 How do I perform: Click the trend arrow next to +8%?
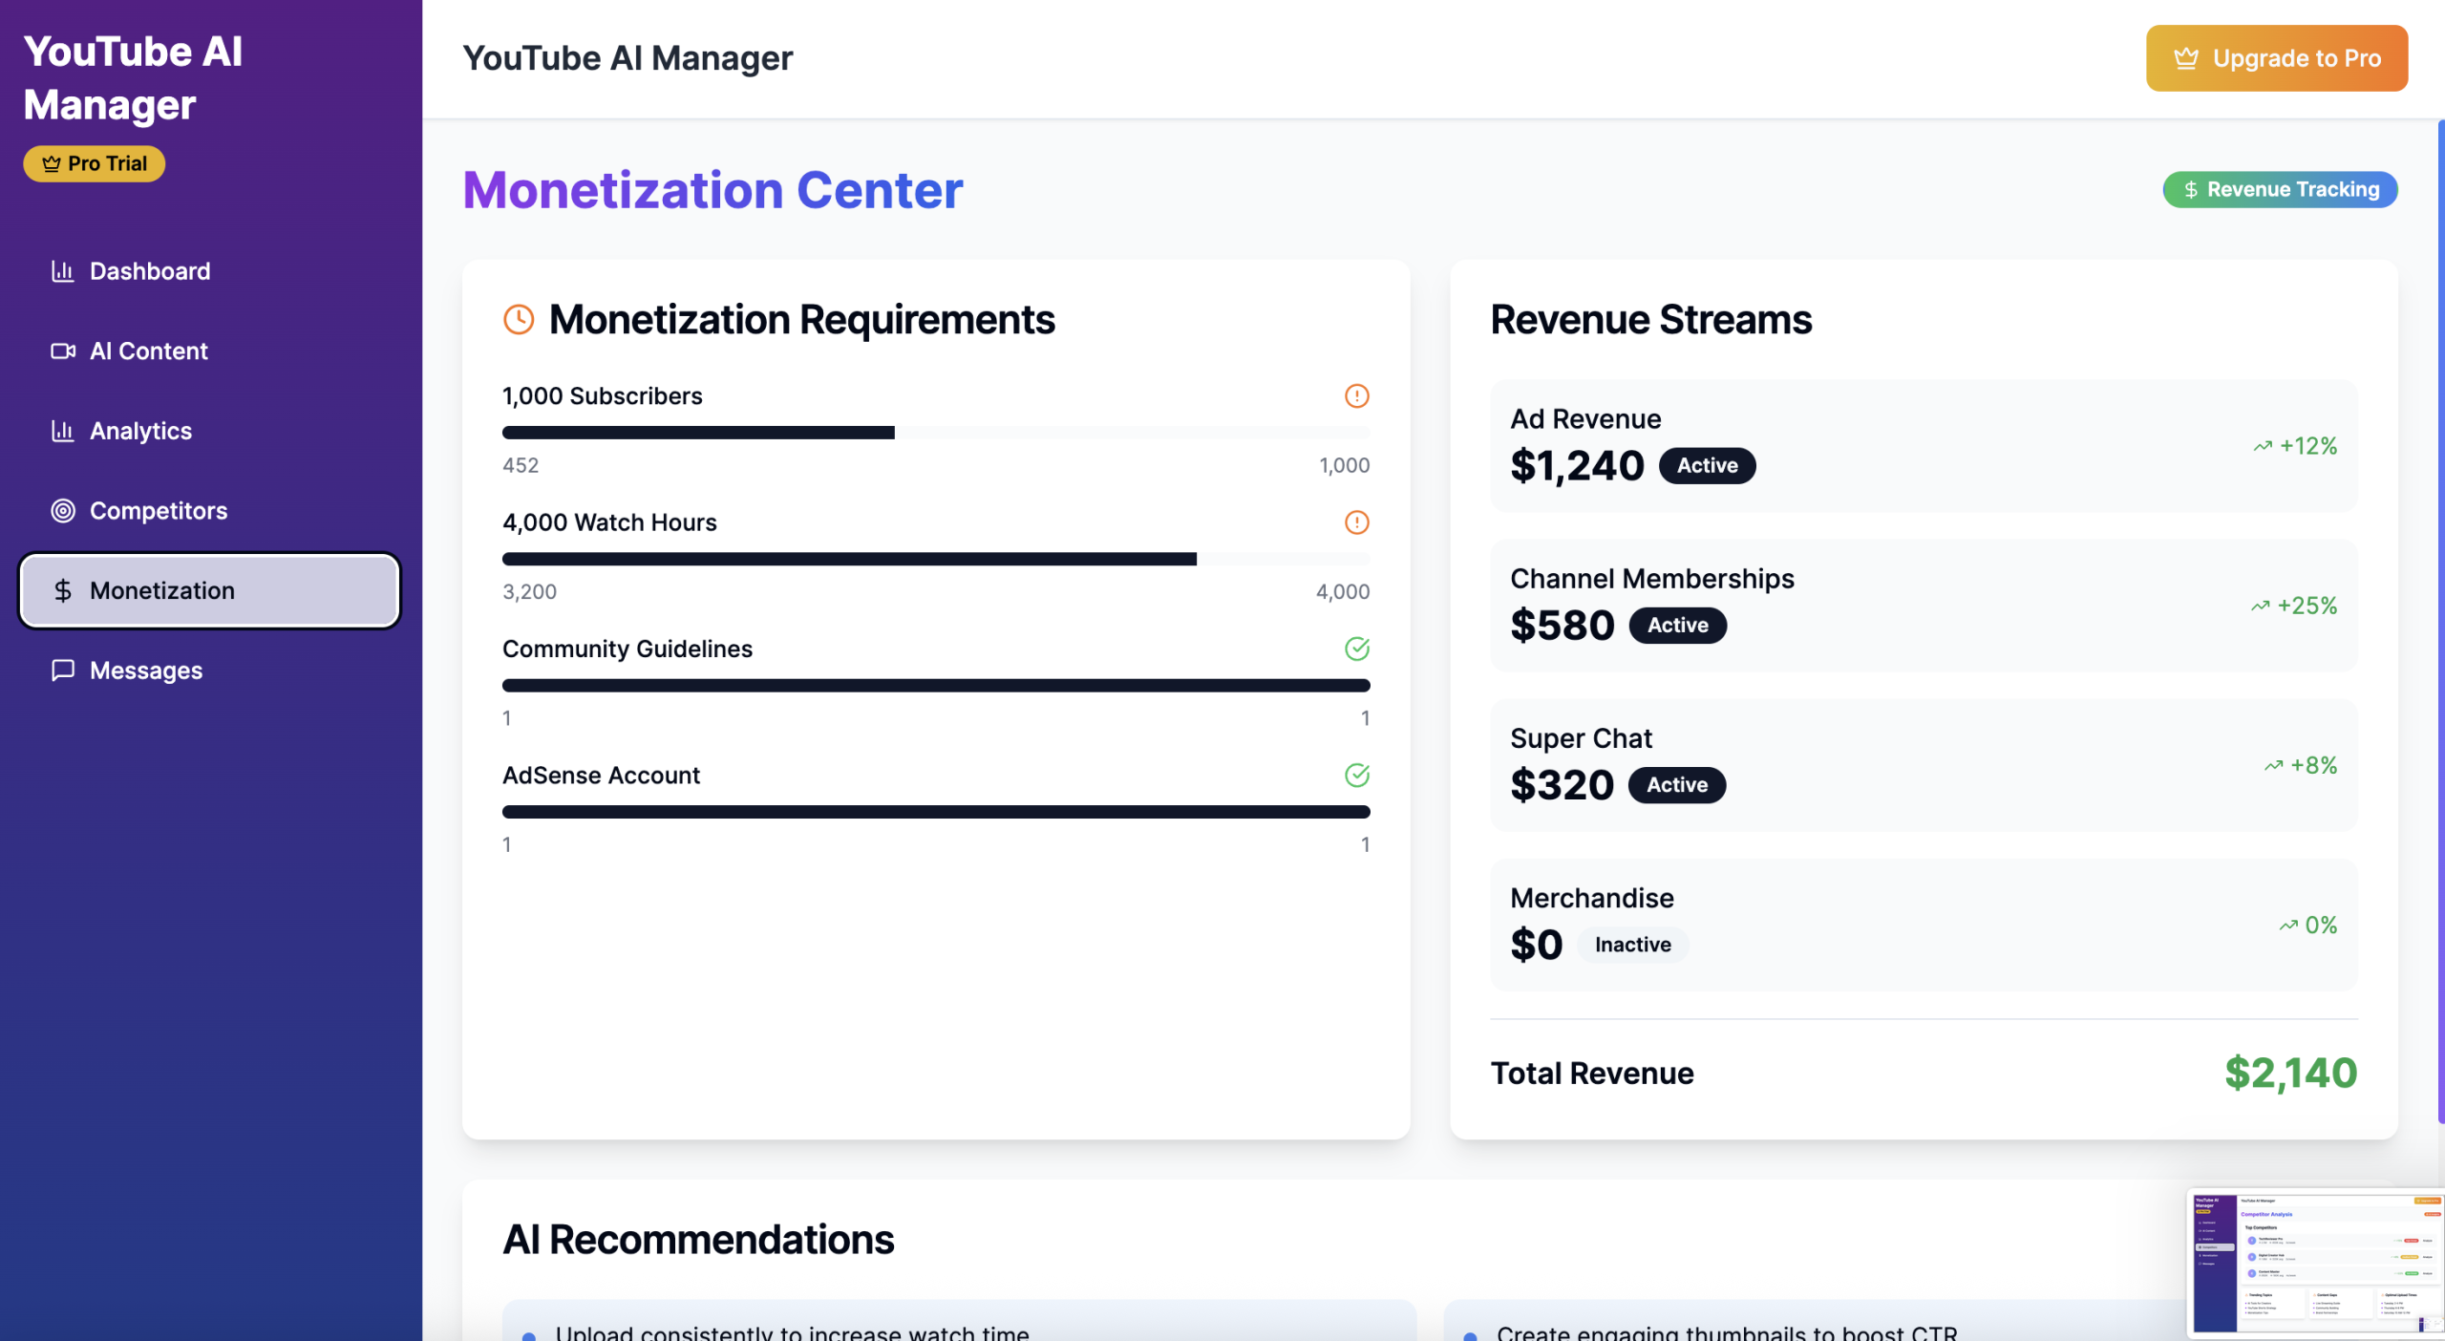coord(2274,765)
